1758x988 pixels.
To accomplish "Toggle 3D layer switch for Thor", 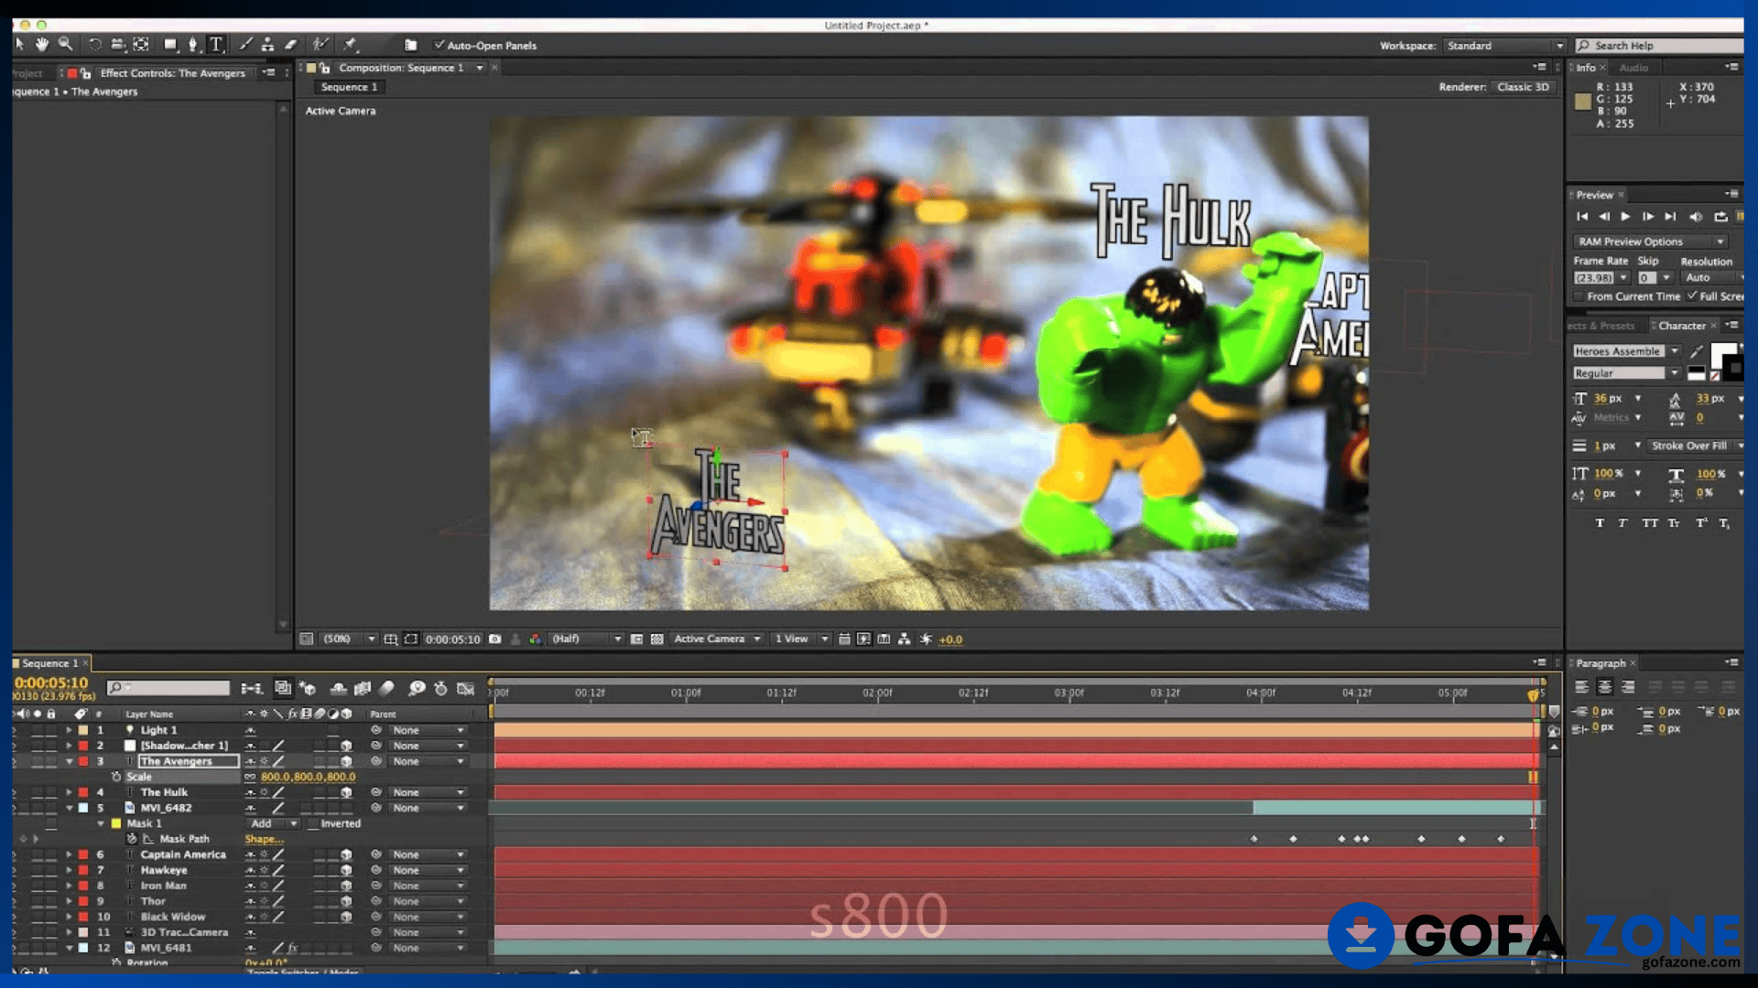I will (x=346, y=901).
